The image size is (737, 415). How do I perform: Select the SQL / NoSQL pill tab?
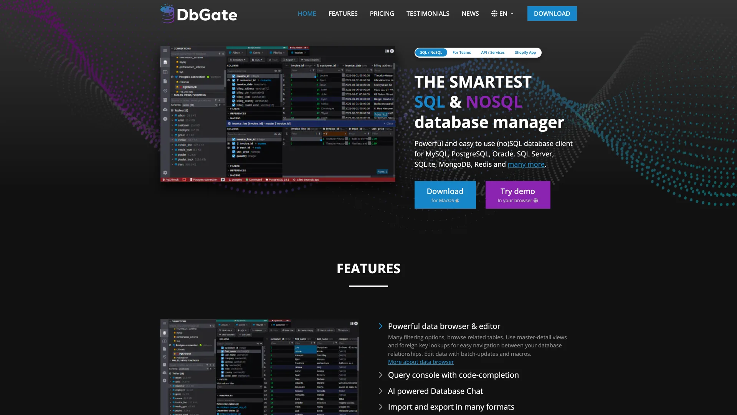pos(431,53)
